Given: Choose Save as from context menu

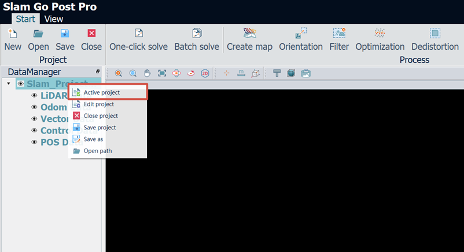Looking at the screenshot, I should point(108,139).
